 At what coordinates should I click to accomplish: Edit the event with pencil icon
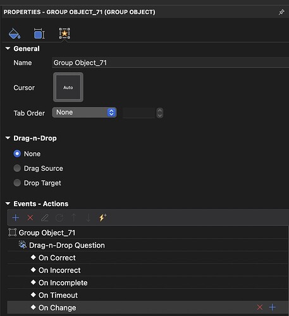coord(45,217)
